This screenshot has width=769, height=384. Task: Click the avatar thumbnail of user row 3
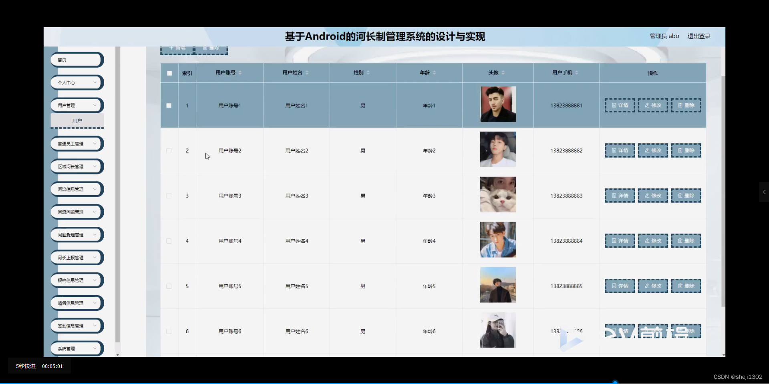point(497,194)
